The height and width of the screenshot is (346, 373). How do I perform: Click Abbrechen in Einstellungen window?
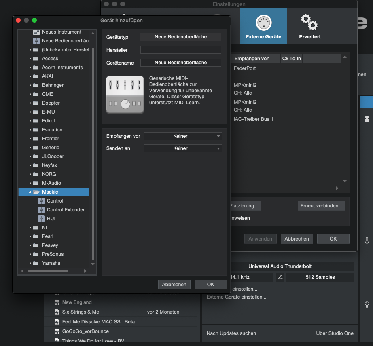[x=297, y=239]
